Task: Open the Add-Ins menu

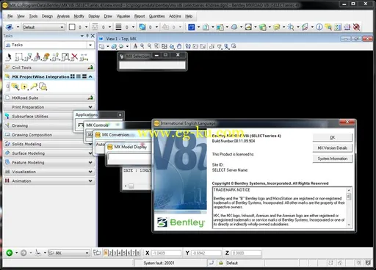Action: 175,16
